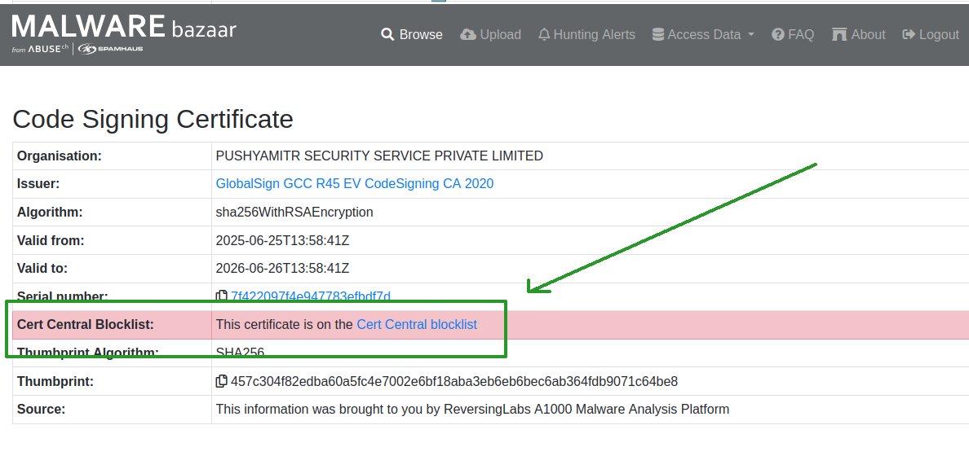Click the Algorithm: row label
969x456 pixels.
(x=50, y=213)
